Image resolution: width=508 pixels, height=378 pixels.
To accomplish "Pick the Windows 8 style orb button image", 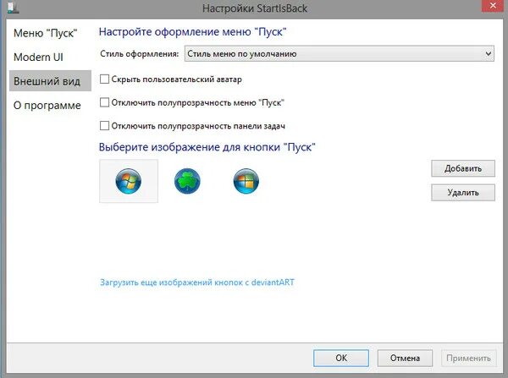I will [246, 181].
